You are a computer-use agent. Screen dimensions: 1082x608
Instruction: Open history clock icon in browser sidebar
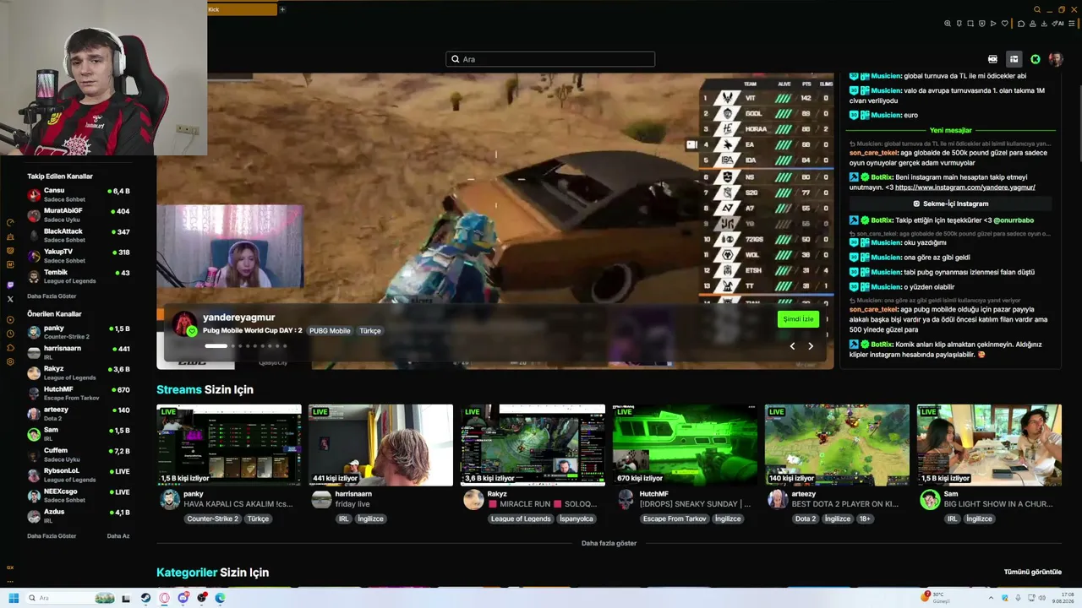tap(10, 334)
